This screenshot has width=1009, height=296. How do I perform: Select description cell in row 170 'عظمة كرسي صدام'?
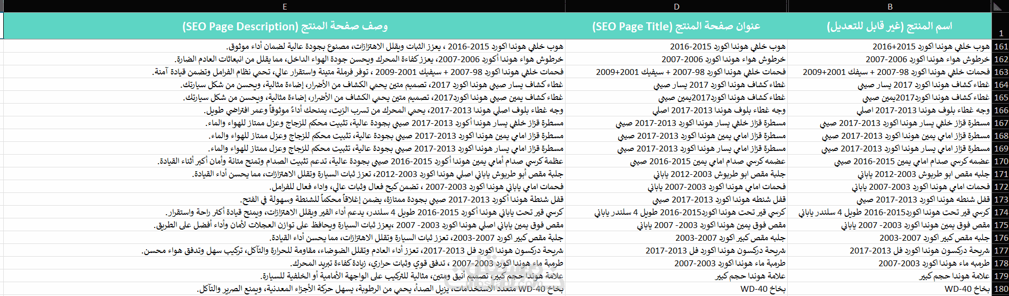click(285, 161)
